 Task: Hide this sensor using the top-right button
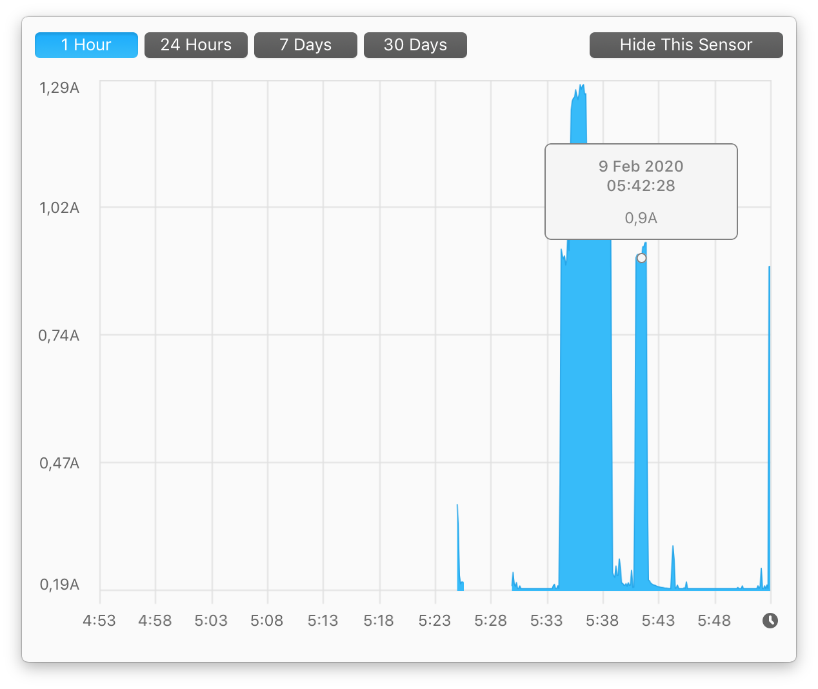tap(686, 45)
